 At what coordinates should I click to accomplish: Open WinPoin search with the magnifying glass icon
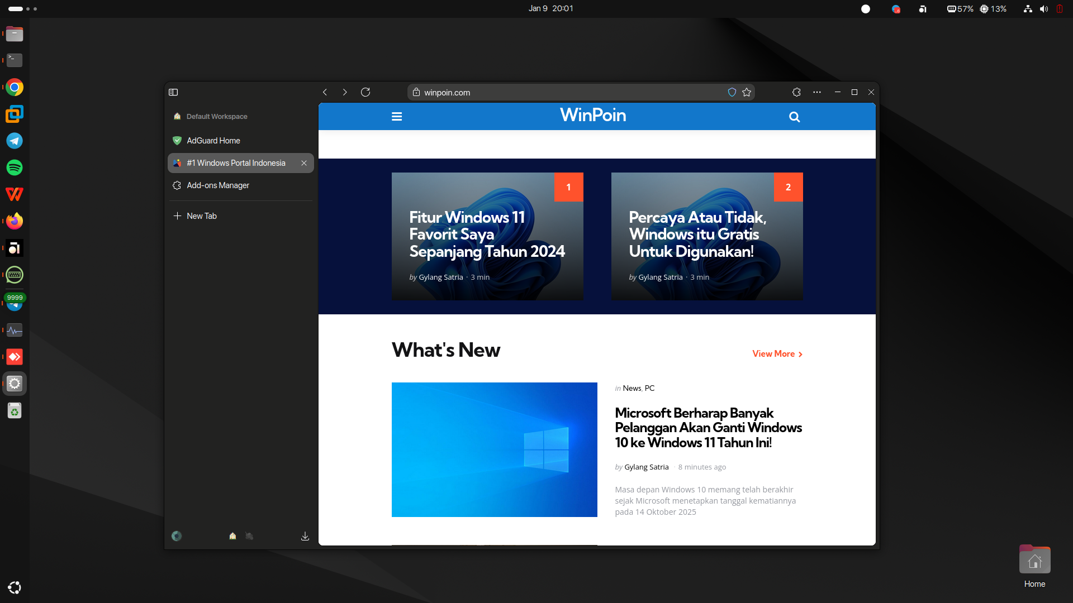pos(794,117)
